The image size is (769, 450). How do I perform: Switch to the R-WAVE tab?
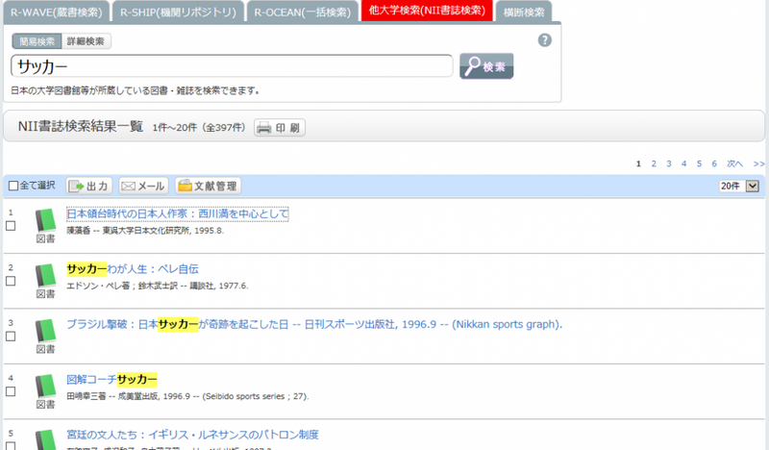point(56,12)
